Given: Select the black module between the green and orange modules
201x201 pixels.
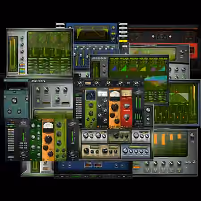Looking at the screenshot, I should 102,109.
